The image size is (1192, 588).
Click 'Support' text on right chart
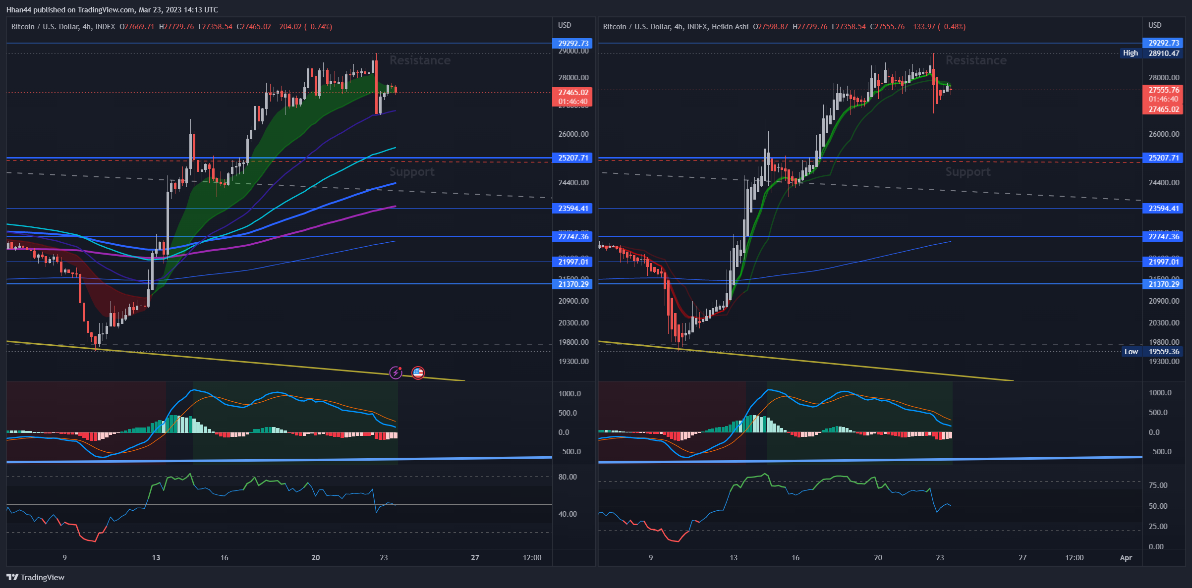(968, 172)
